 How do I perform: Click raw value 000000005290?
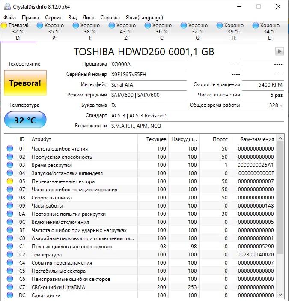[x=256, y=246]
